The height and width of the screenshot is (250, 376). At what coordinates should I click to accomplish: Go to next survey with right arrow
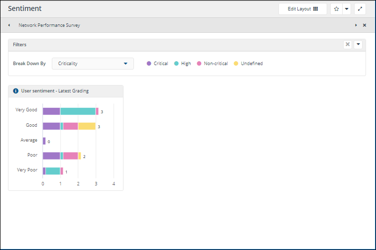point(356,25)
